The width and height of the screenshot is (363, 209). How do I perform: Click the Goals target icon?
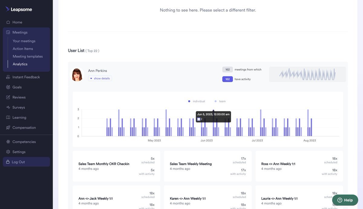click(x=8, y=87)
